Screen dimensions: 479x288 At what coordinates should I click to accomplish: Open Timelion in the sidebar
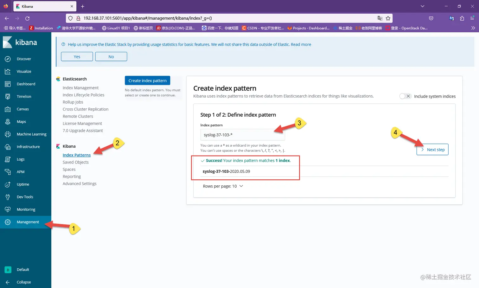[x=24, y=97]
